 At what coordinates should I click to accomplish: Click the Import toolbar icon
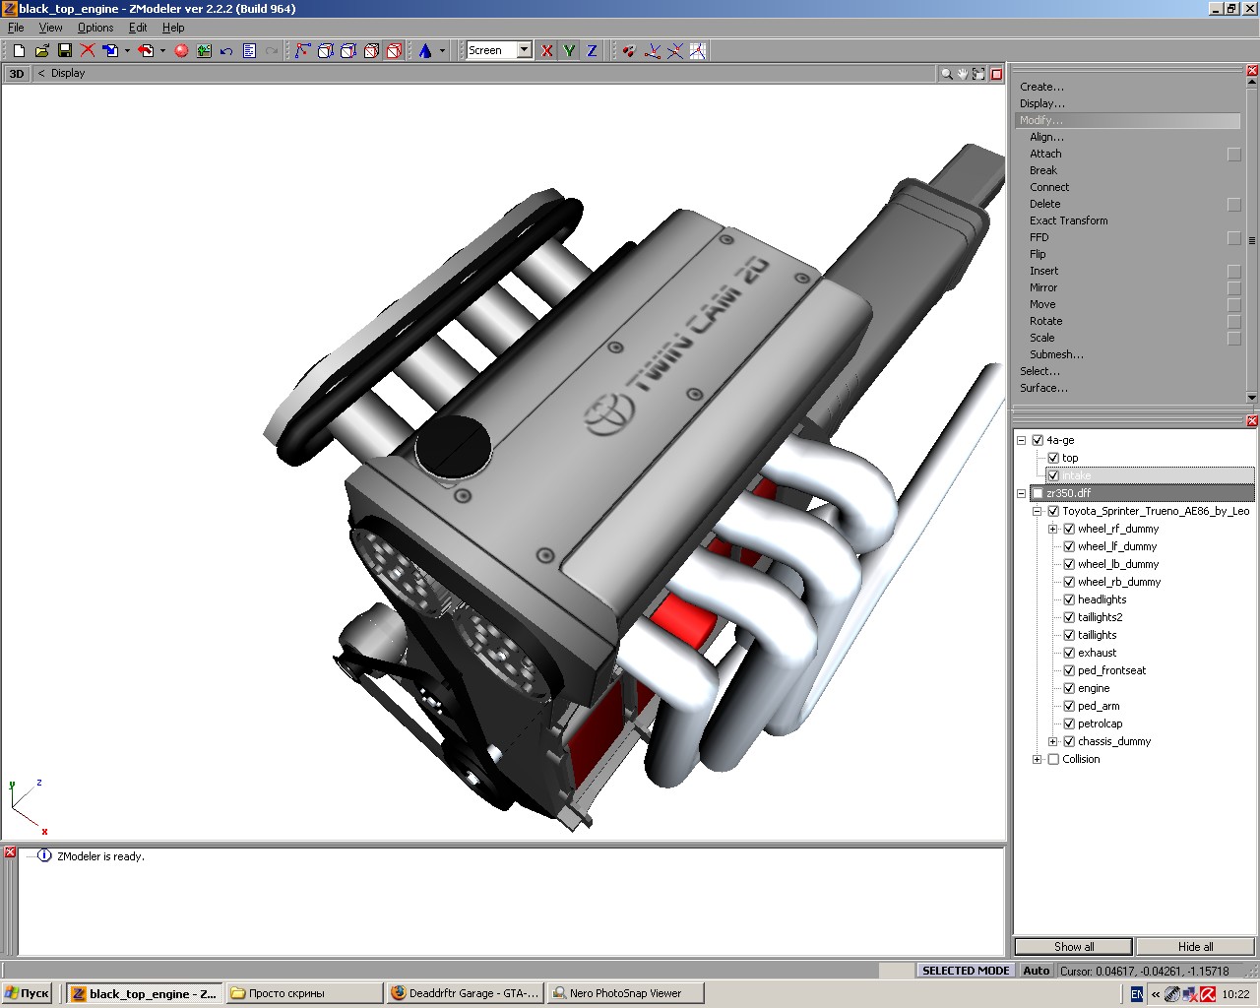(x=110, y=50)
